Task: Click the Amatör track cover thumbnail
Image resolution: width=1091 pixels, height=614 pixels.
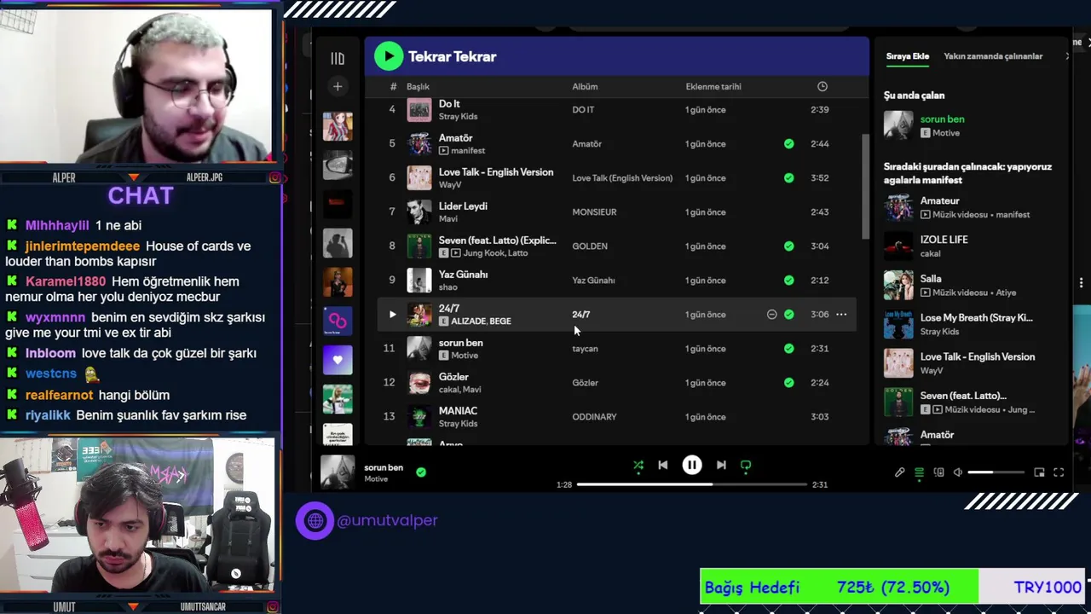Action: [419, 143]
